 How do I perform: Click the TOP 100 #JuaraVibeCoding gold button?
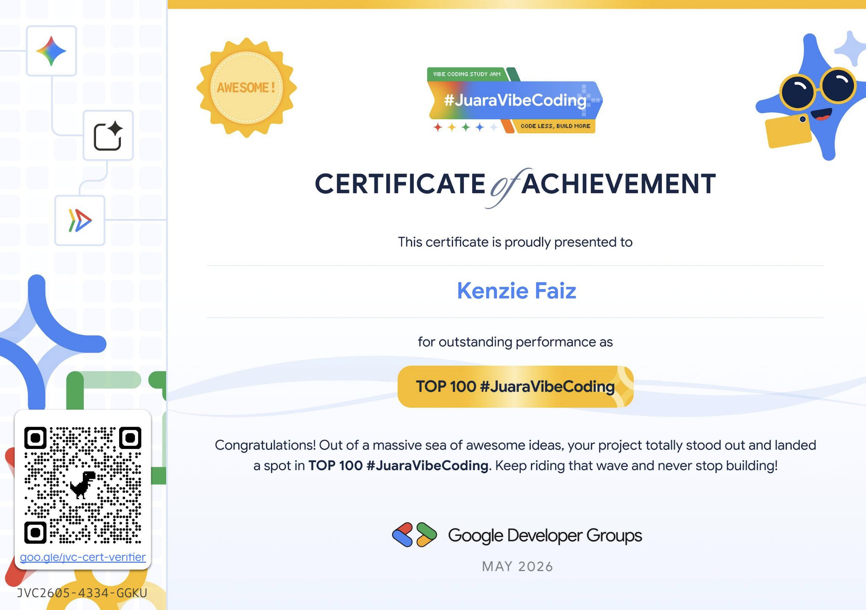pyautogui.click(x=515, y=387)
